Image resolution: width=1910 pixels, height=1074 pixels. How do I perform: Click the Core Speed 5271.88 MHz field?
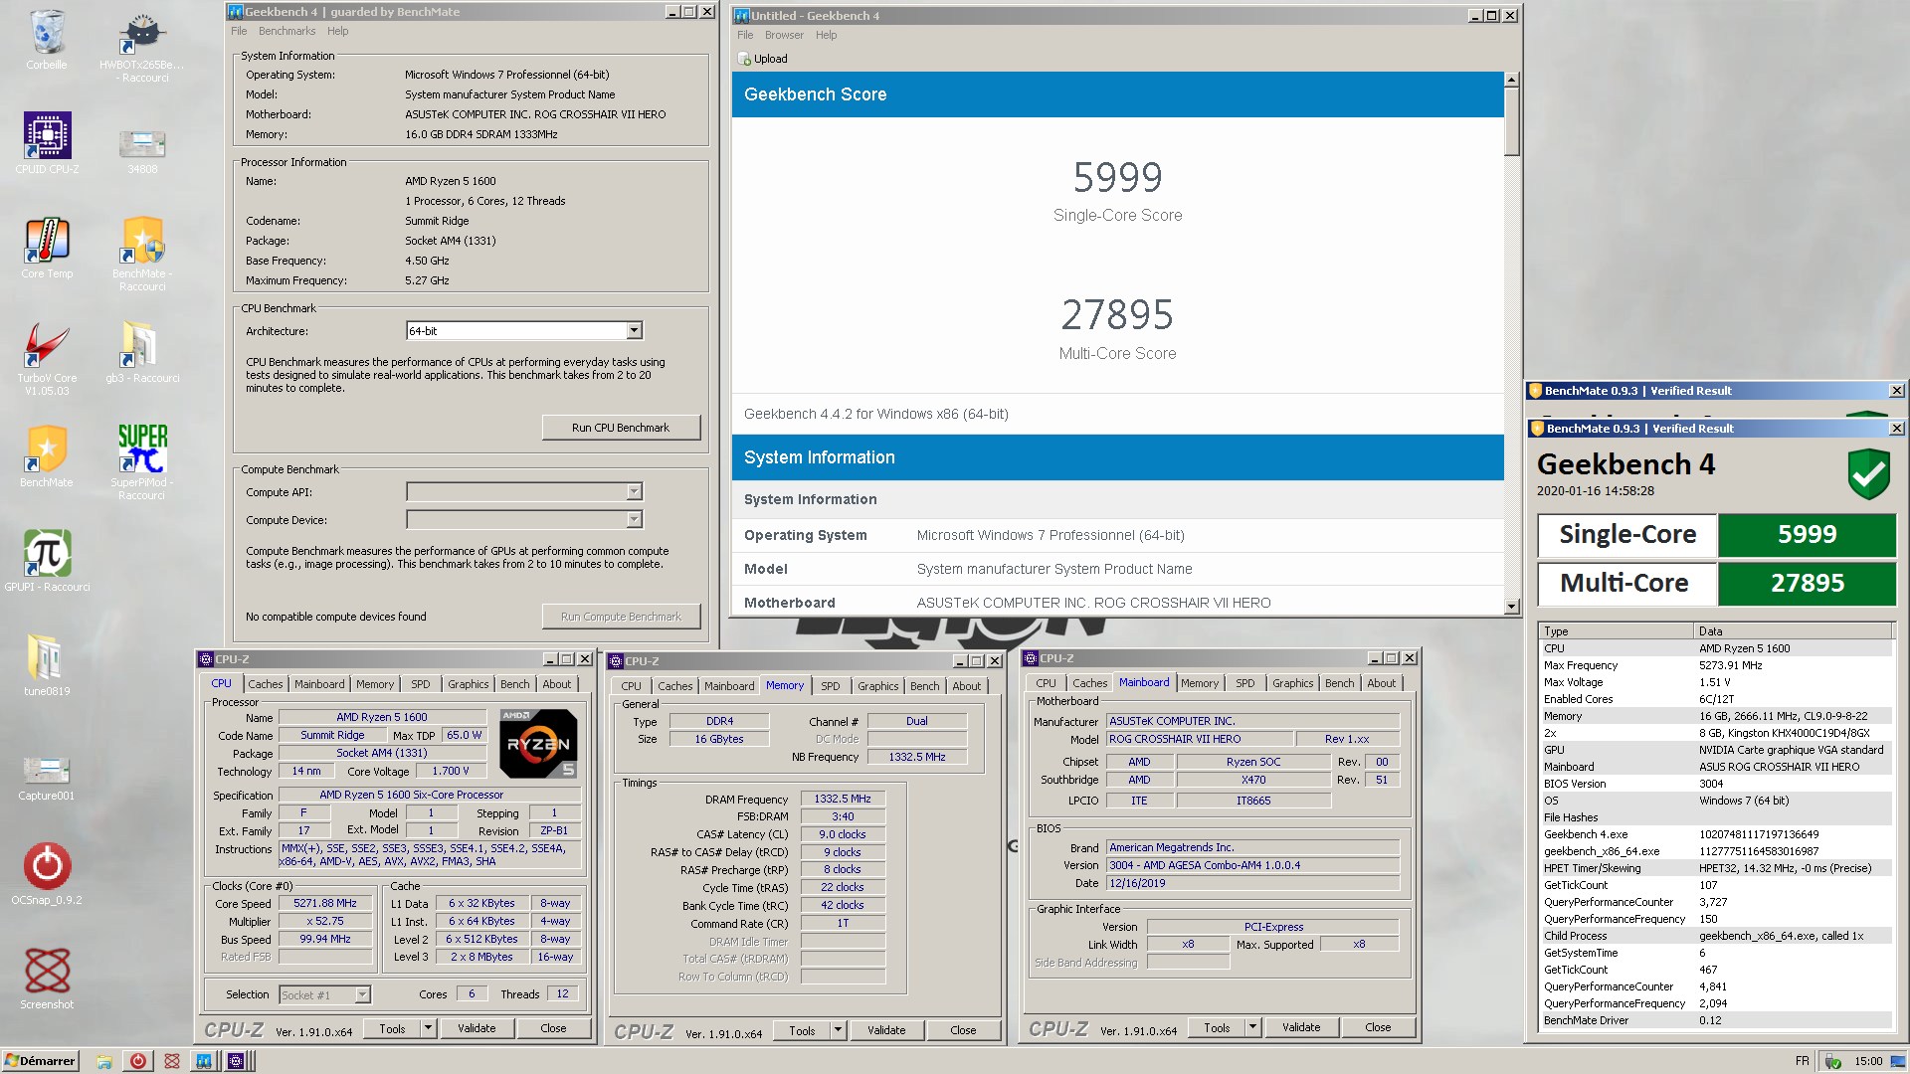coord(324,904)
